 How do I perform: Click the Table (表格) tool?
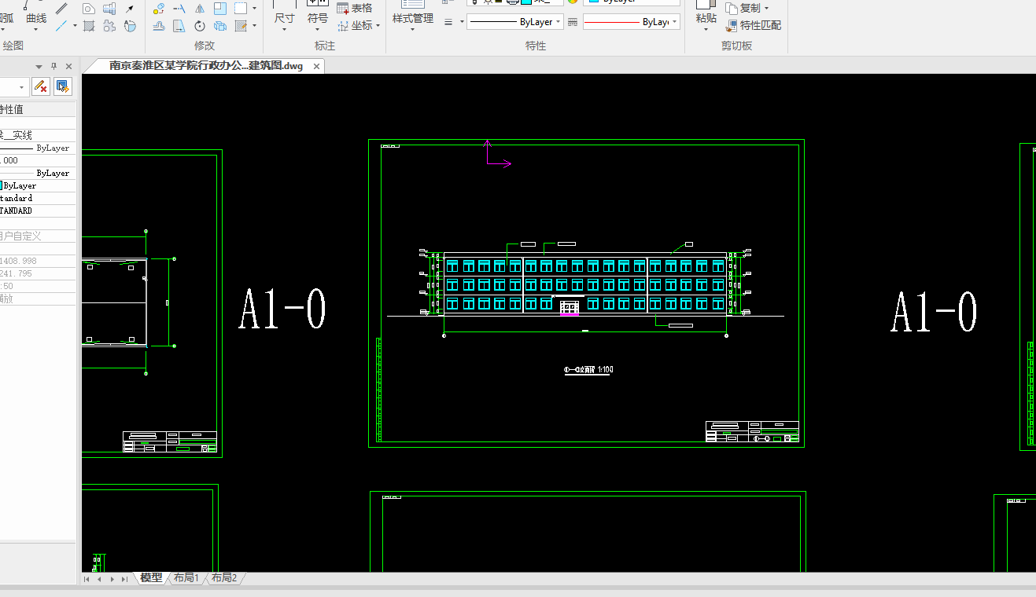[354, 8]
